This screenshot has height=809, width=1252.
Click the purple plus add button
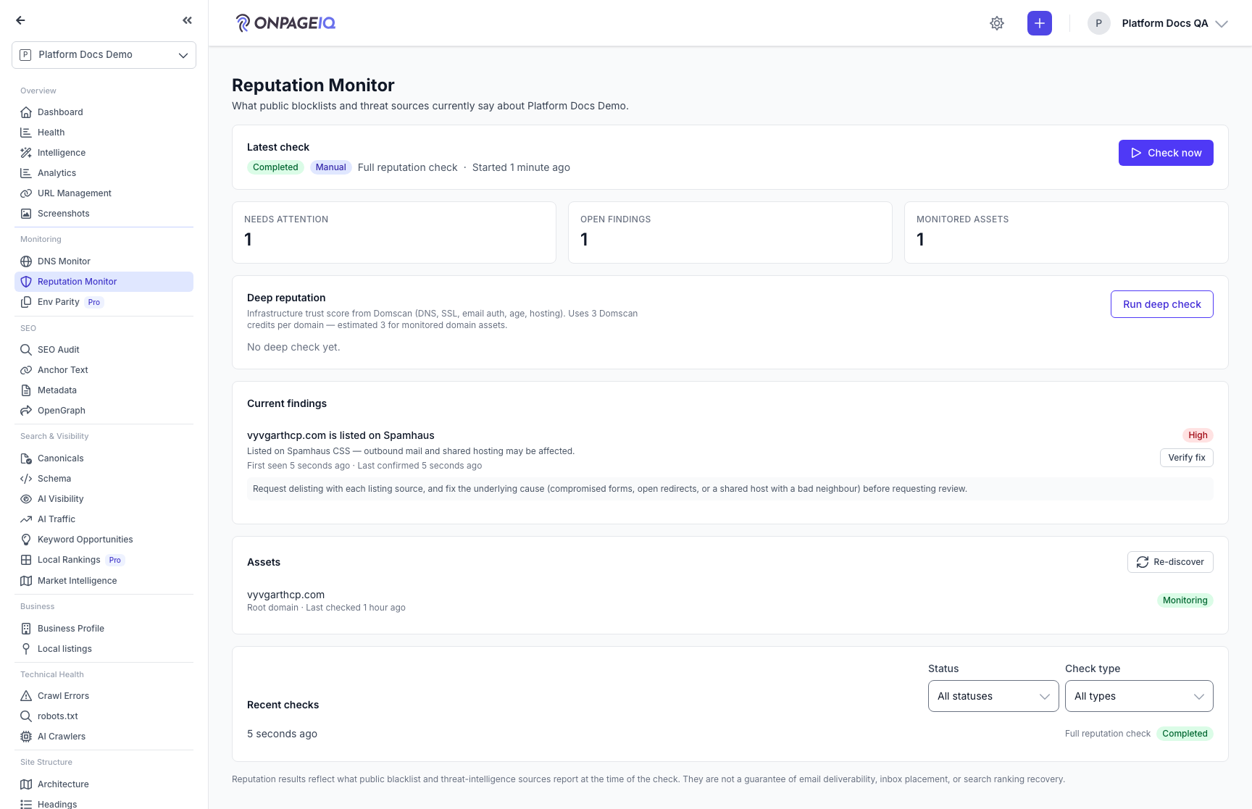coord(1040,23)
